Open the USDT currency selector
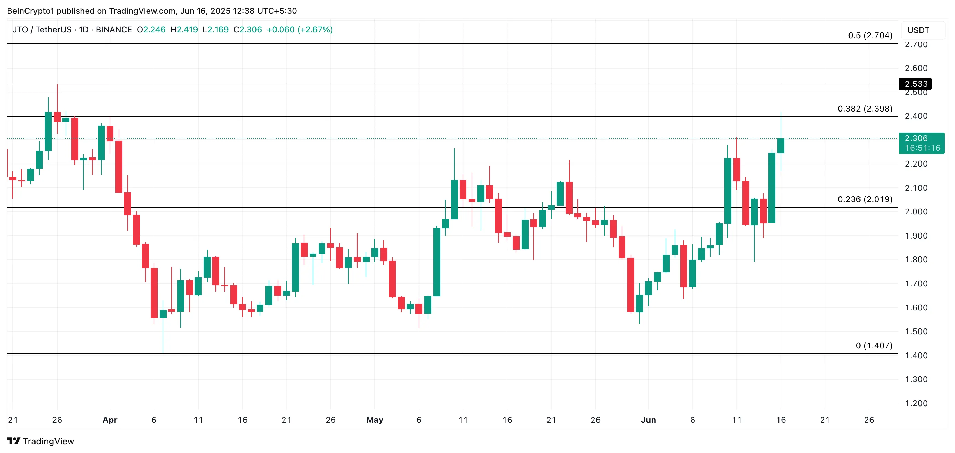The image size is (955, 453). [918, 30]
